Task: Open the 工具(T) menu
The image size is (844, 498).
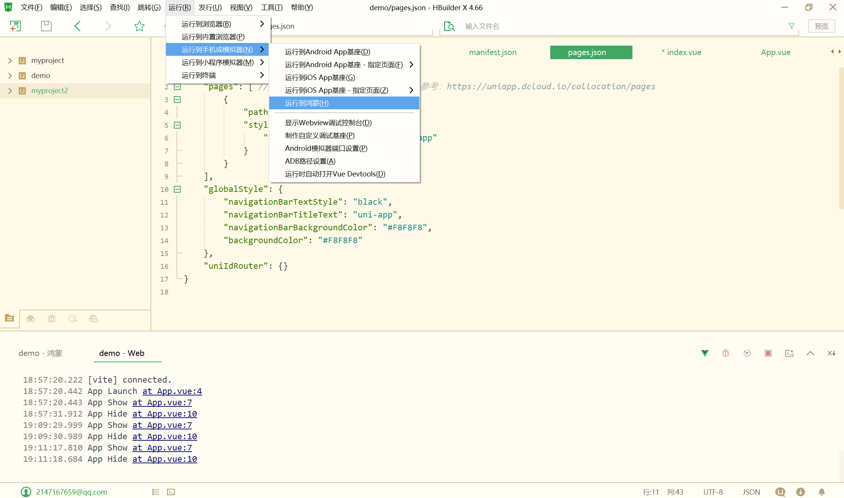Action: pos(272,8)
